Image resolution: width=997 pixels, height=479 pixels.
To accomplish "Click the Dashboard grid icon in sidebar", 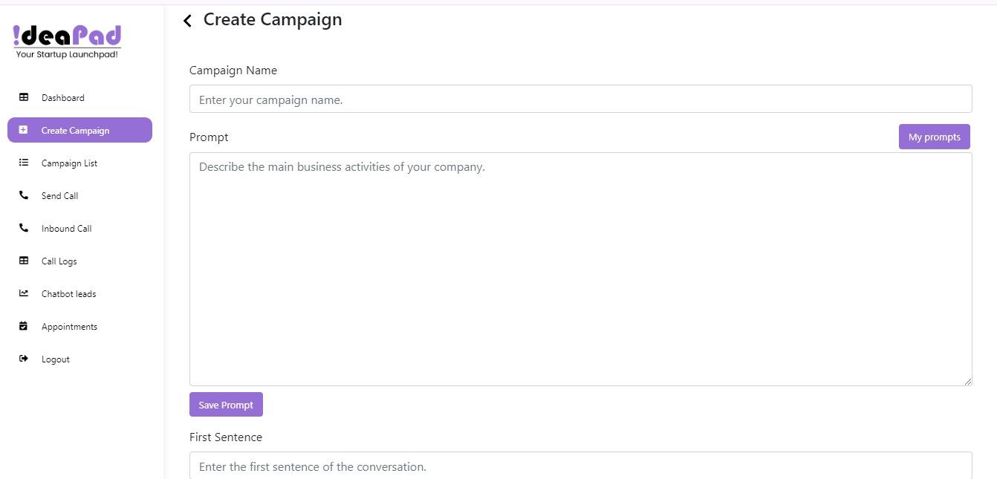I will coord(24,97).
